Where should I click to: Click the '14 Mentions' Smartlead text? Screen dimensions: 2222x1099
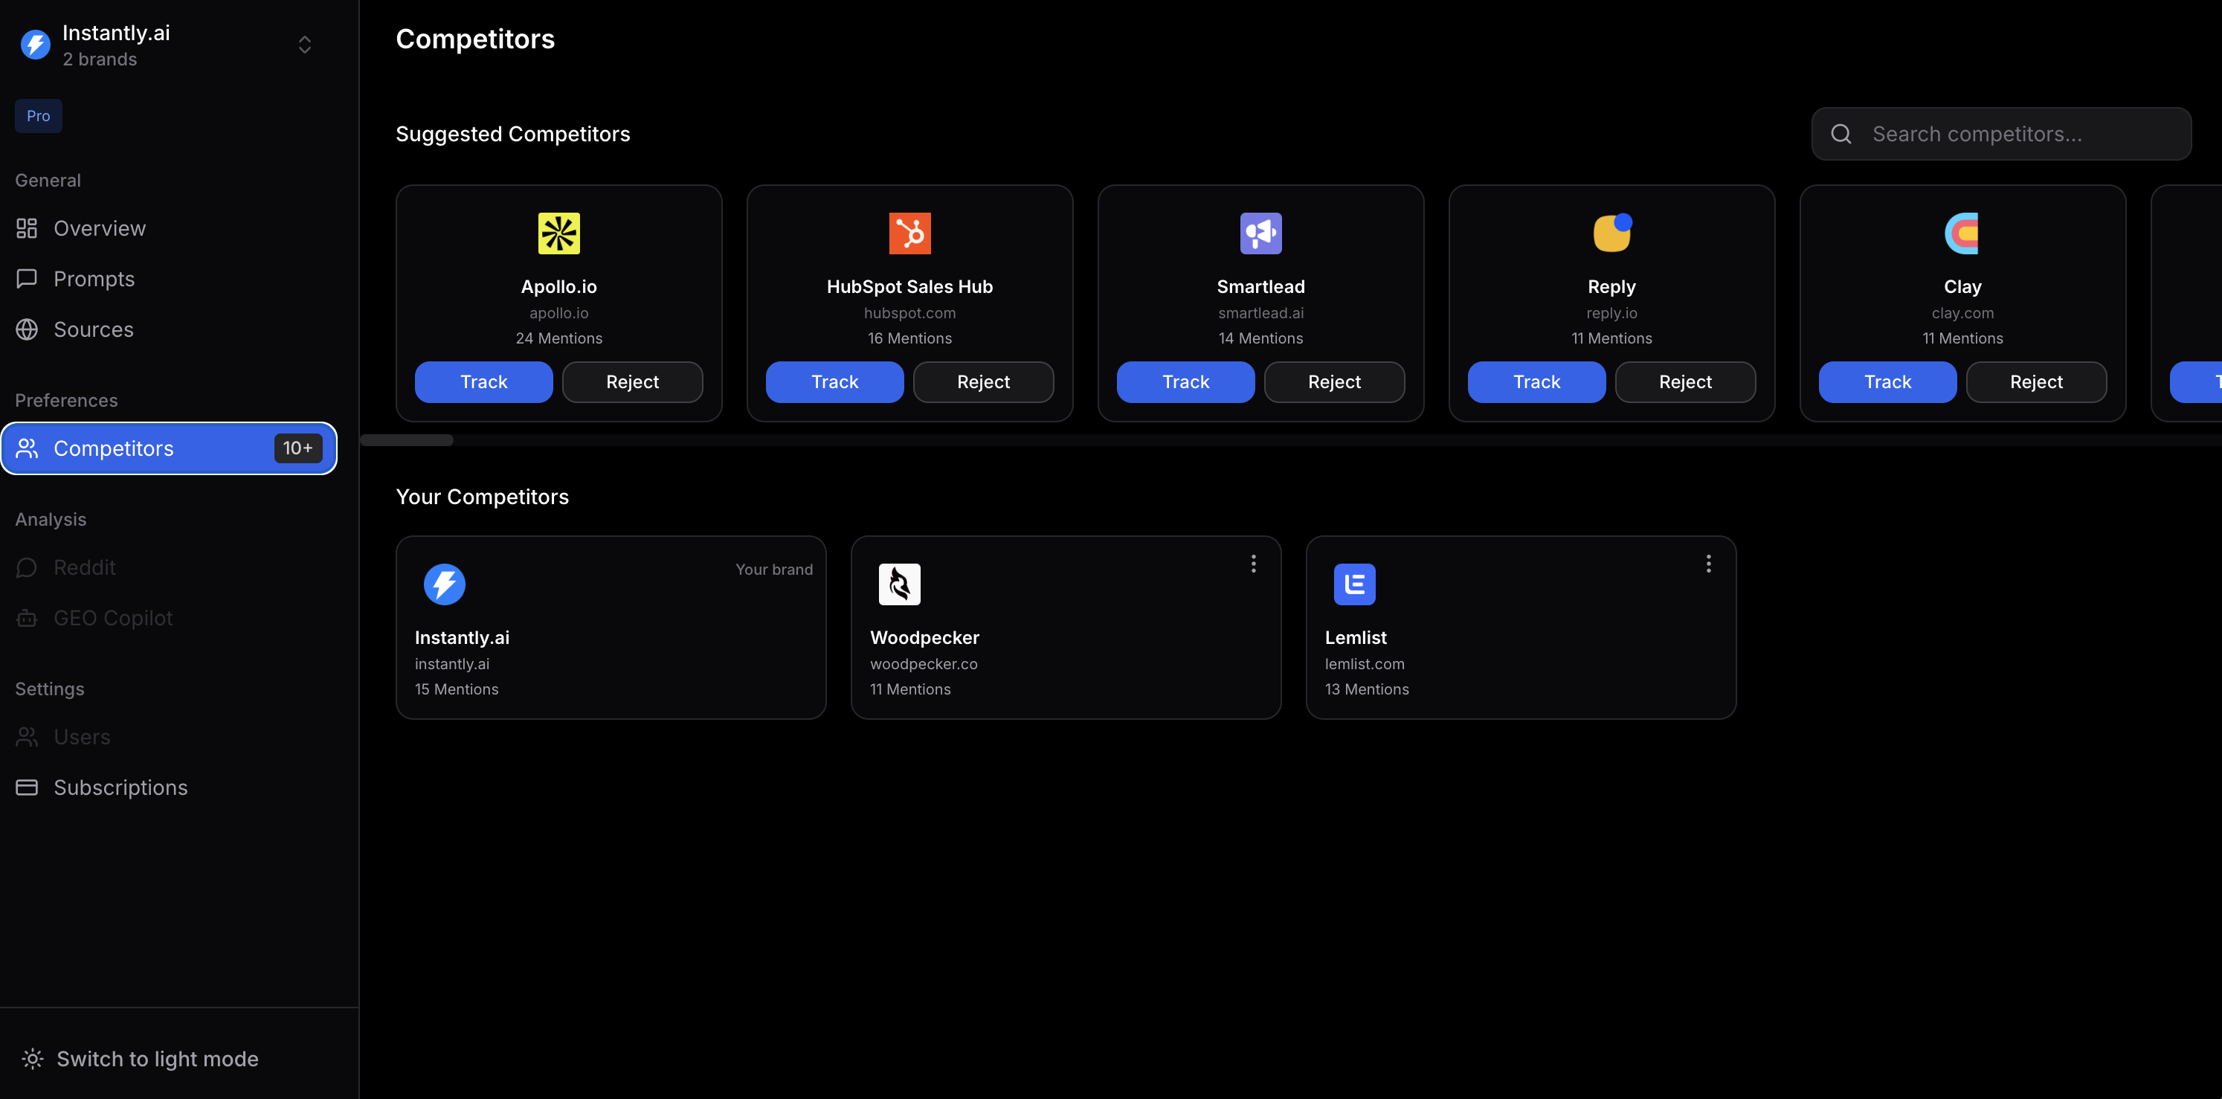point(1261,338)
